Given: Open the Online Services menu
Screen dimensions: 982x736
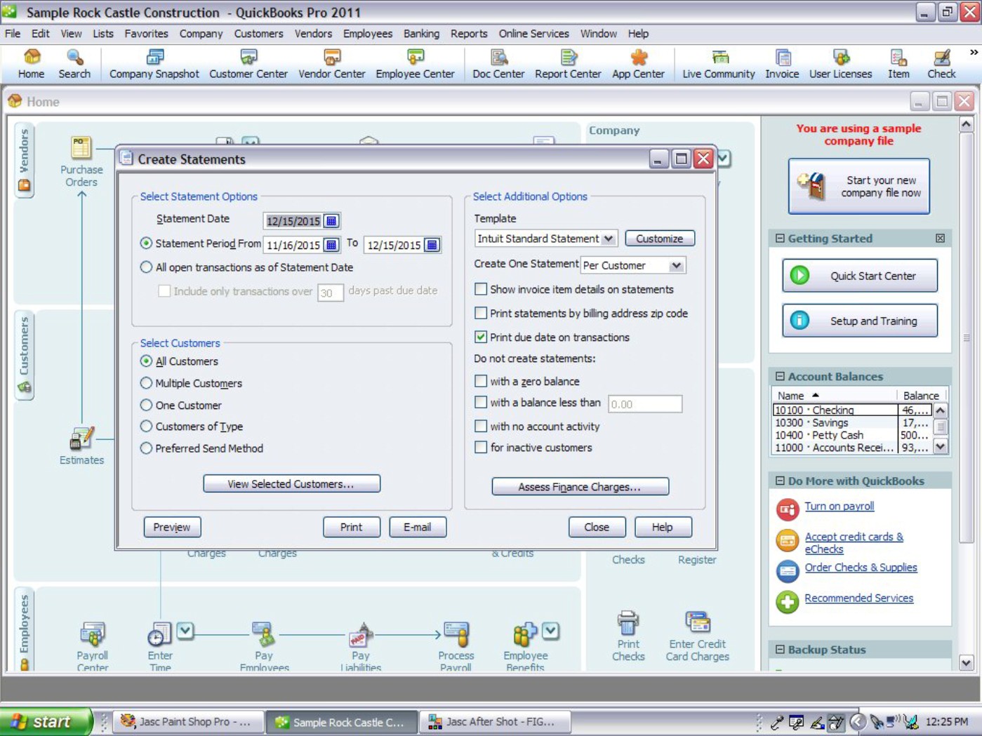Looking at the screenshot, I should point(533,34).
